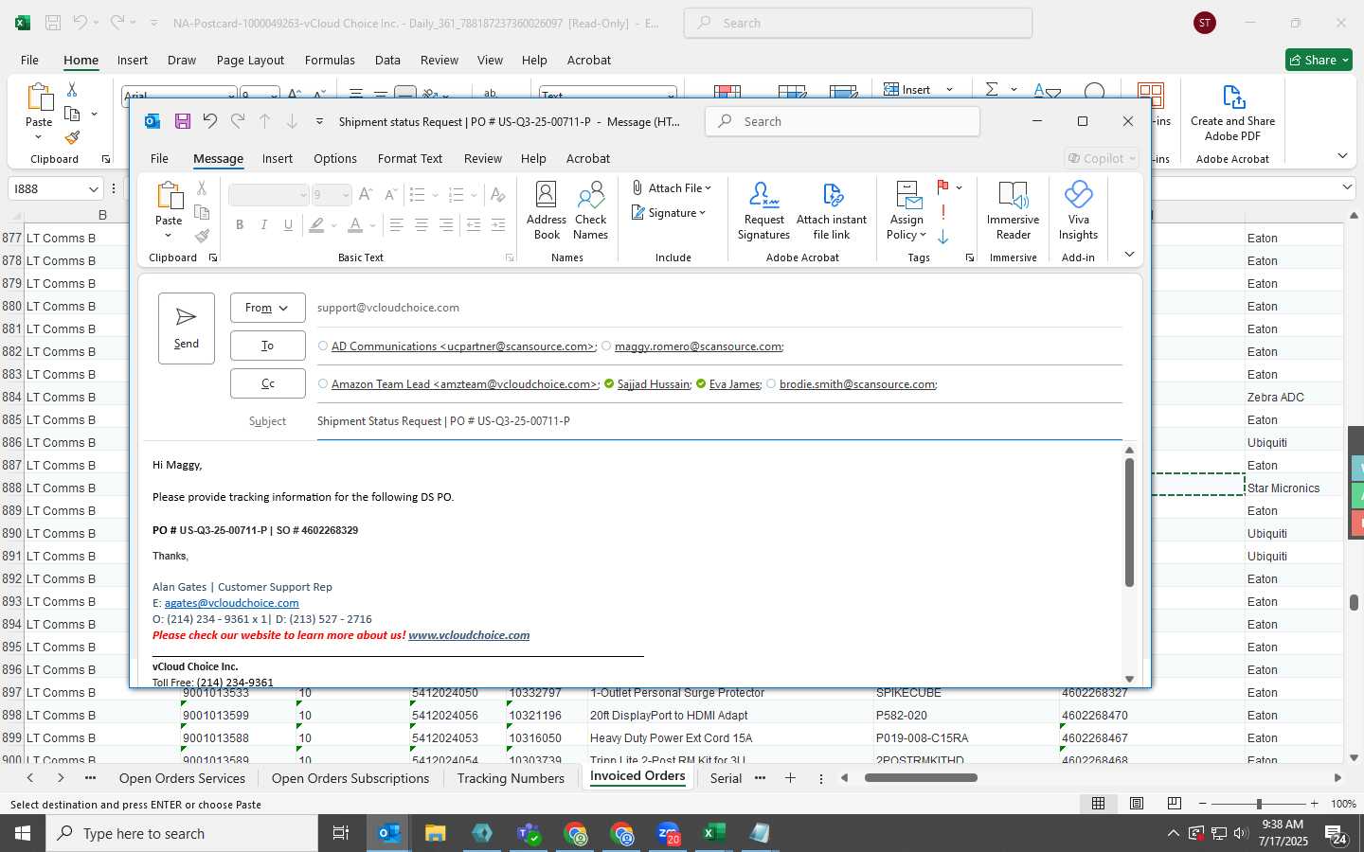Click presence circle next to maggy.romero recipient

[x=606, y=346]
